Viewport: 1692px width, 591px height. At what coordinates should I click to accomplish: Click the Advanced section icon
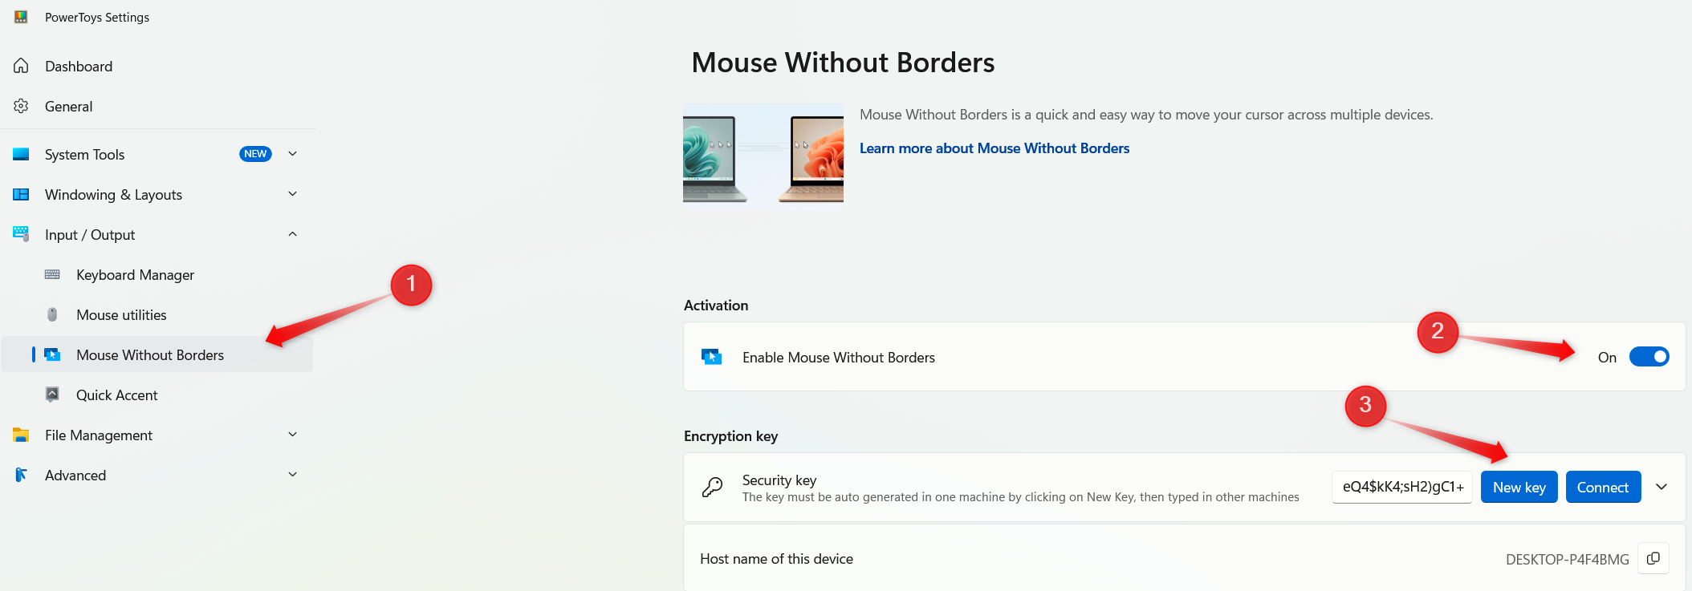pos(21,475)
